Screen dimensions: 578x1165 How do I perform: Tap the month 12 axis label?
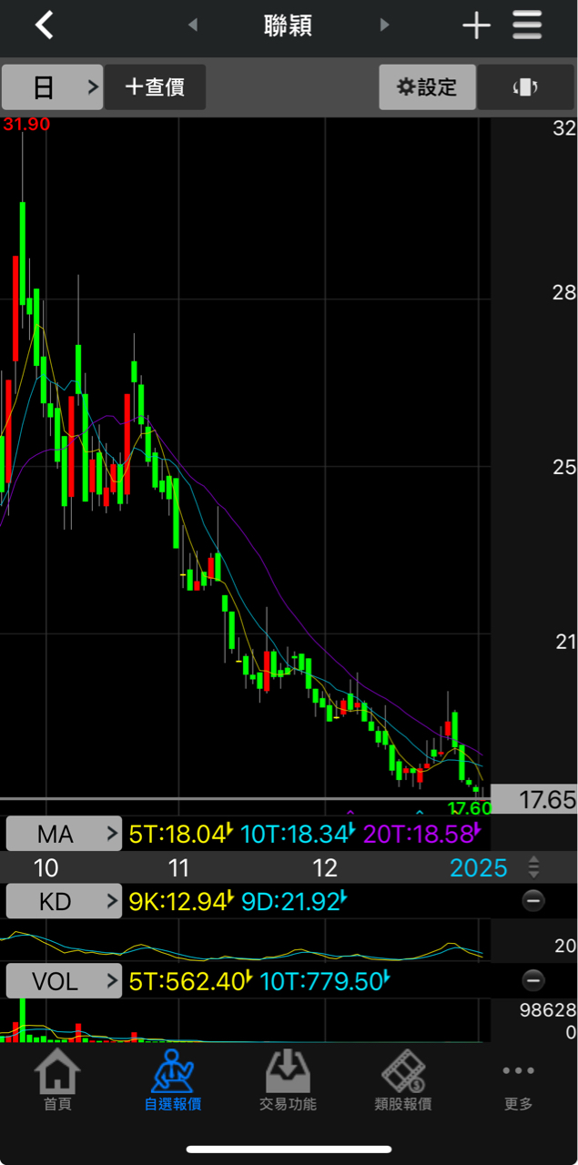[325, 867]
